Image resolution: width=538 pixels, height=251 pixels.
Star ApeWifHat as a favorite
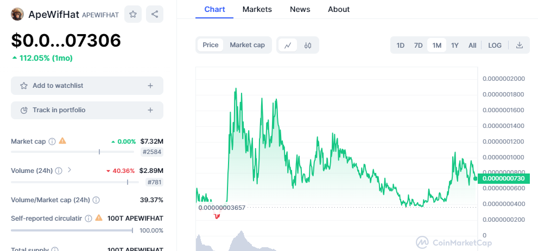pyautogui.click(x=133, y=15)
